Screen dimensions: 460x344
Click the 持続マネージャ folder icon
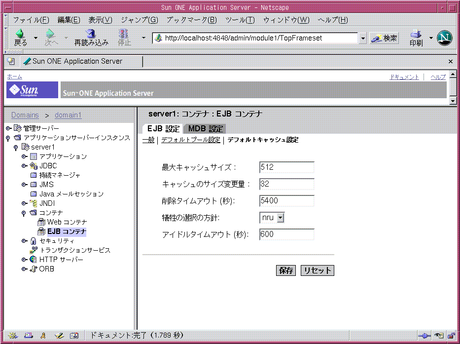point(34,175)
